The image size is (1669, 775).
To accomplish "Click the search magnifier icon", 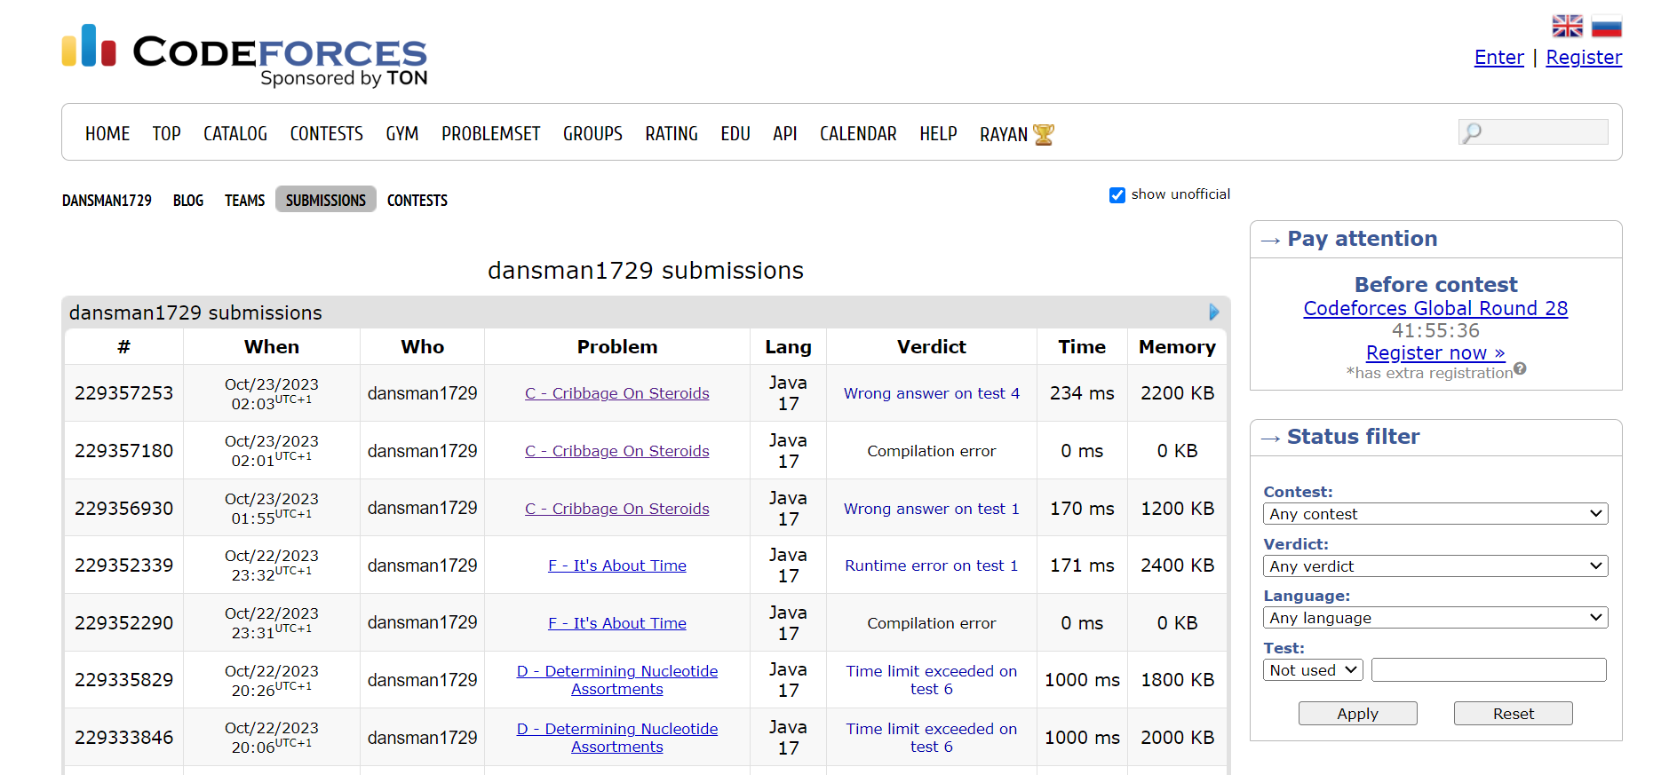I will (1472, 133).
